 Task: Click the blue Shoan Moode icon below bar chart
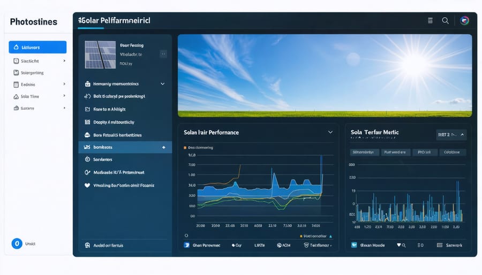pyautogui.click(x=354, y=245)
